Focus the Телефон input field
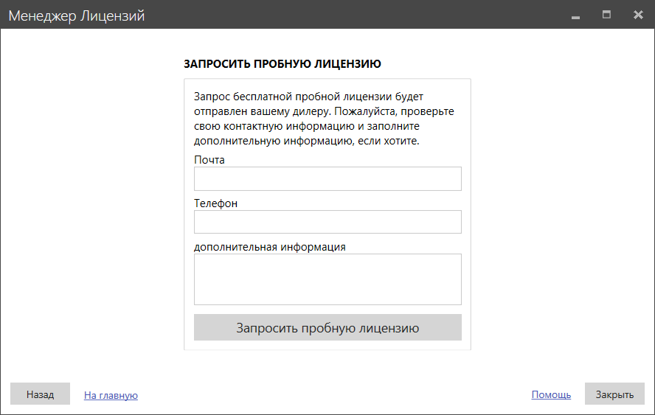This screenshot has width=655, height=415. coord(327,222)
